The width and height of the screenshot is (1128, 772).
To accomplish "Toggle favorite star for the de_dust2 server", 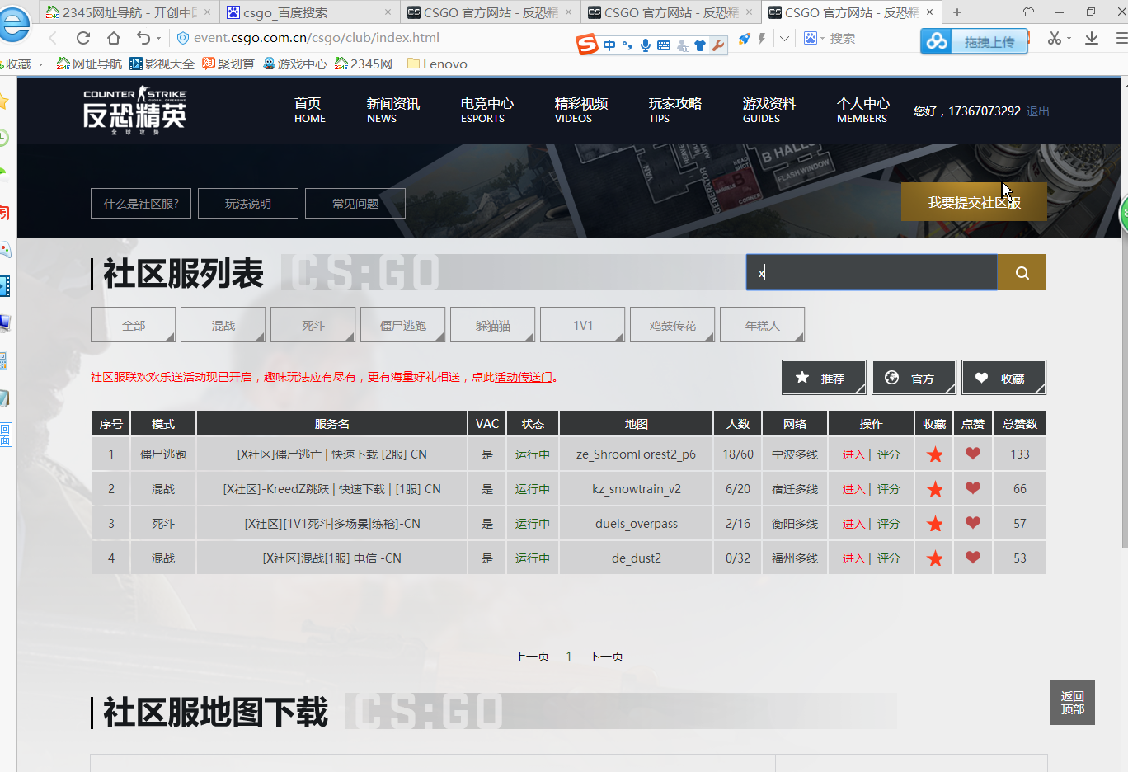I will pyautogui.click(x=934, y=558).
